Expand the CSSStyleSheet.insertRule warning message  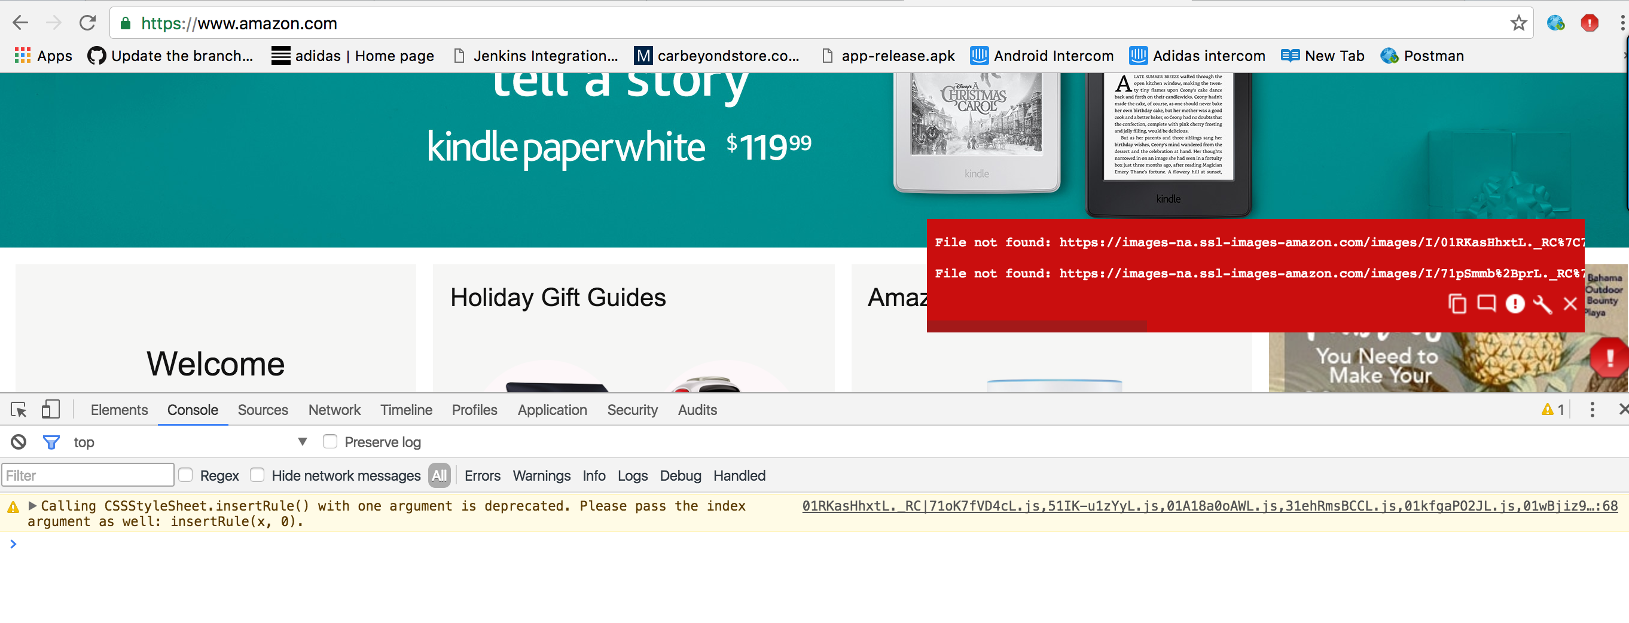click(32, 505)
